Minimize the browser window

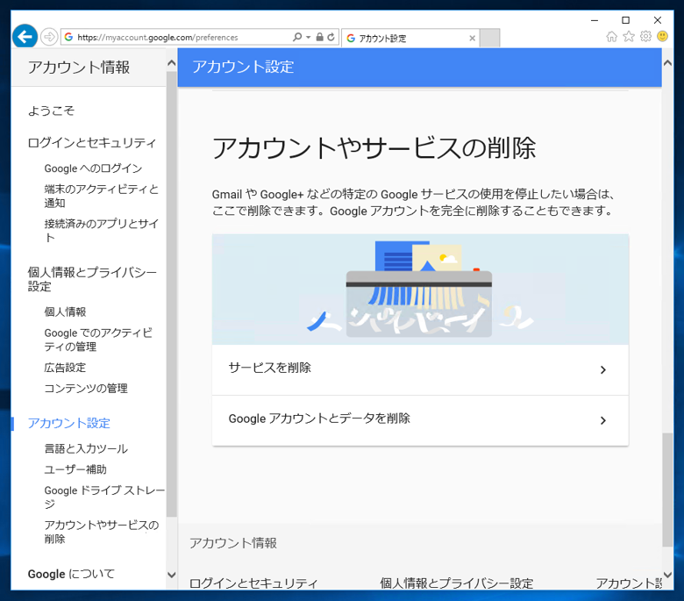point(595,20)
